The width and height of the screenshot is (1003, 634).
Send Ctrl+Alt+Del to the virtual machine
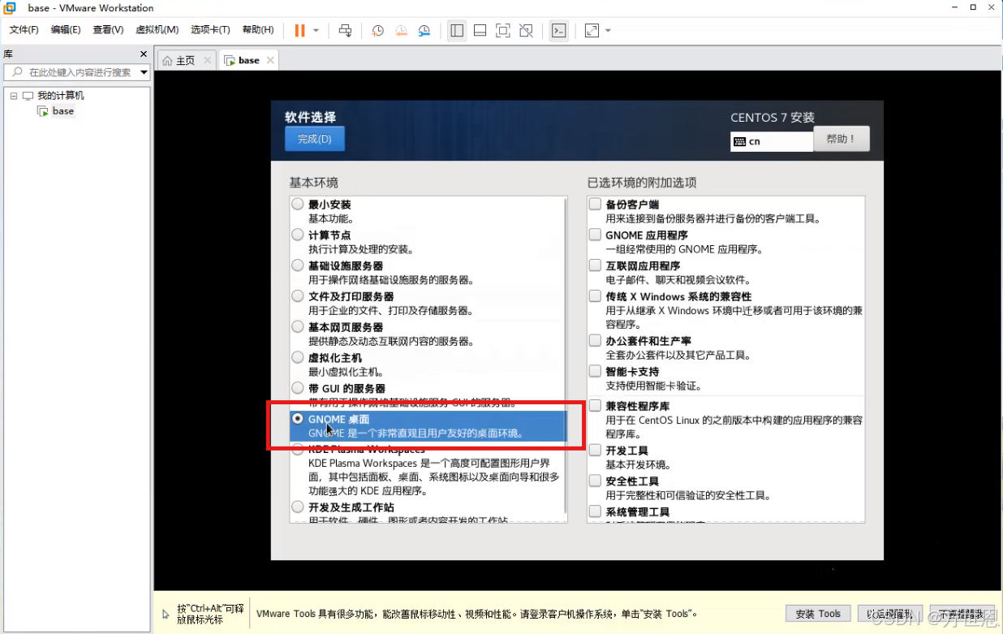(x=345, y=30)
